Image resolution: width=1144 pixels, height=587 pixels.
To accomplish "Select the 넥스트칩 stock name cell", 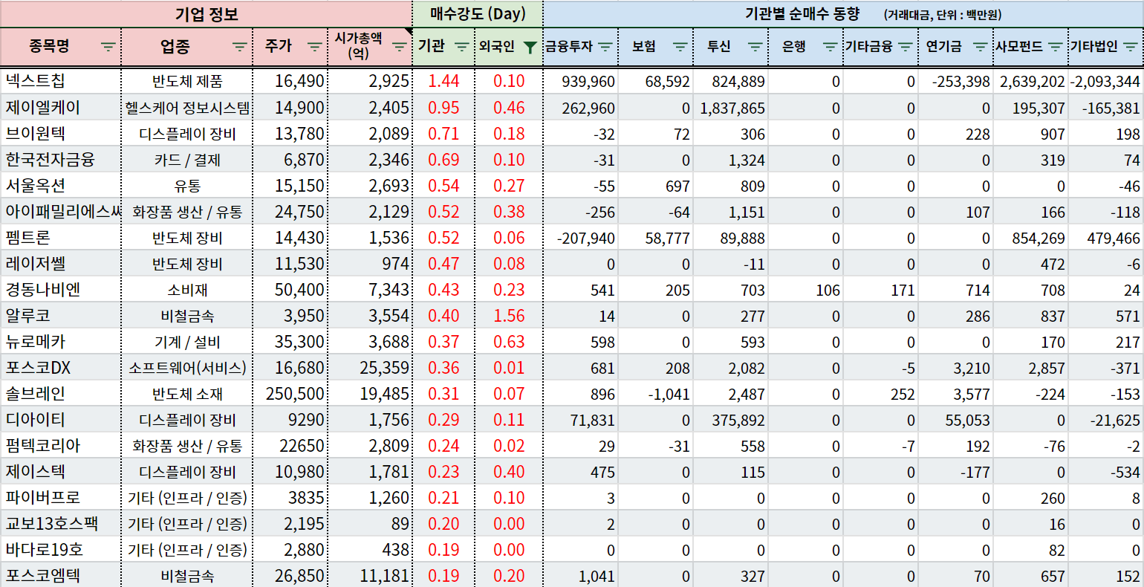I will point(61,81).
